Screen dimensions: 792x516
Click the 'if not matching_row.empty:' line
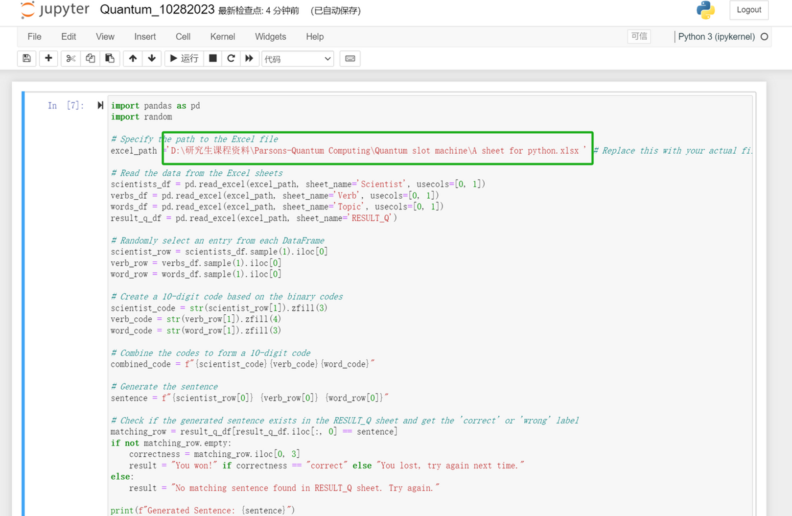coord(171,443)
